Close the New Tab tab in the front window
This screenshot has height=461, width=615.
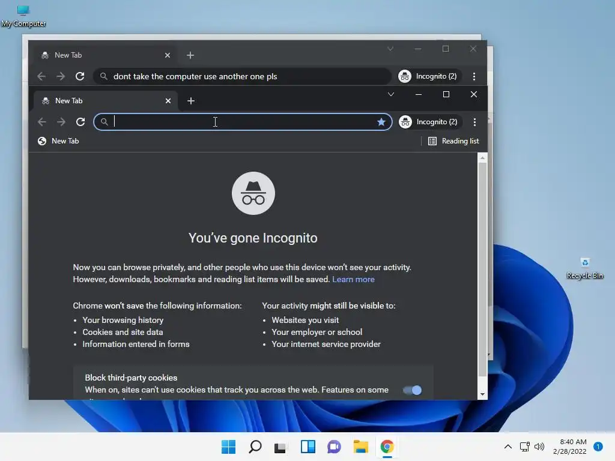coord(168,101)
